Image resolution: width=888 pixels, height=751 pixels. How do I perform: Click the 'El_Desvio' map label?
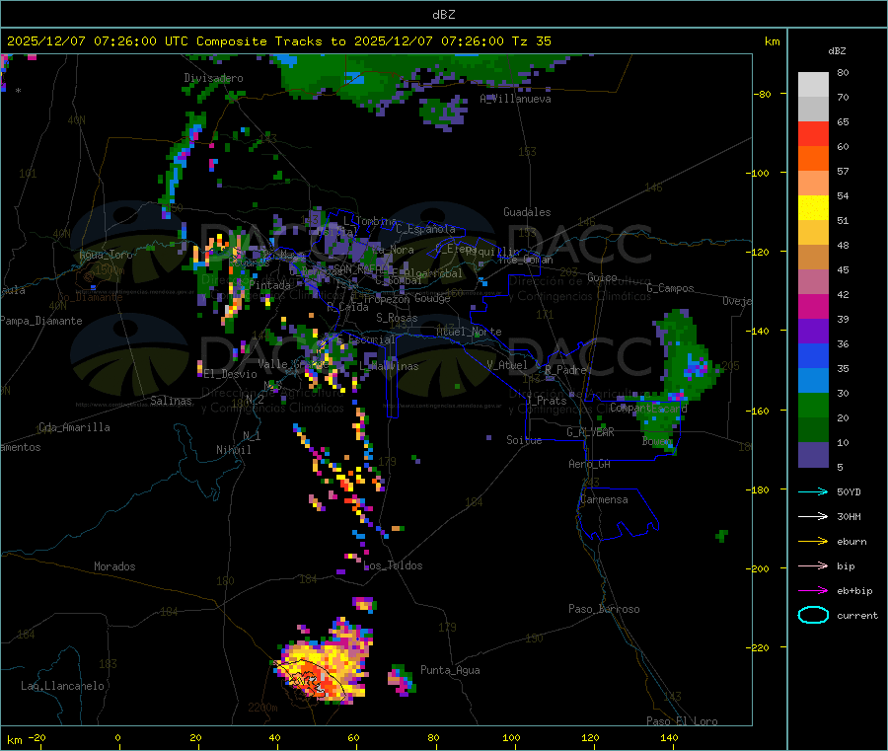[x=231, y=374]
